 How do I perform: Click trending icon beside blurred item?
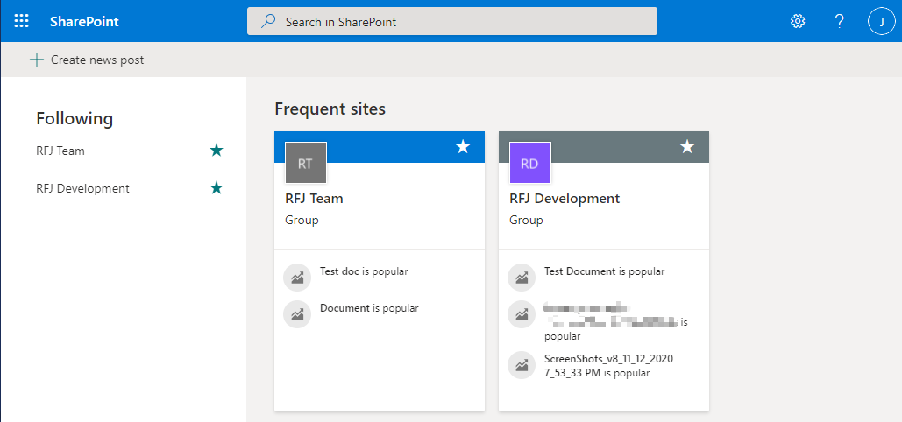(x=522, y=314)
